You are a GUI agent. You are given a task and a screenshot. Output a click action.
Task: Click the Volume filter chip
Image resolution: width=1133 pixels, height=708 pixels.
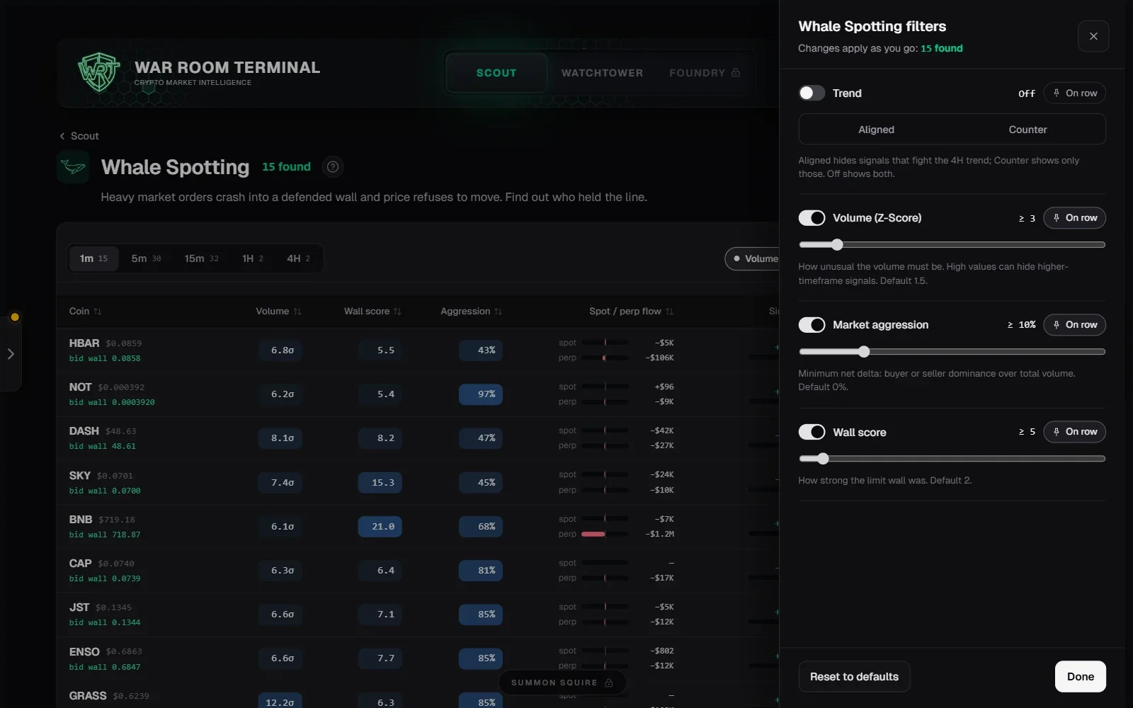pyautogui.click(x=753, y=258)
